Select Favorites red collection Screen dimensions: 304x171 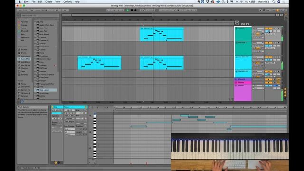tap(23, 22)
